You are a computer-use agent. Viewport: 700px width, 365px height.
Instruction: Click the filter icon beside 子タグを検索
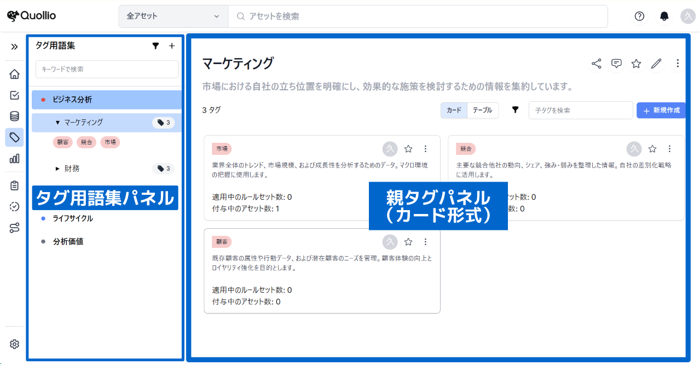click(x=515, y=110)
